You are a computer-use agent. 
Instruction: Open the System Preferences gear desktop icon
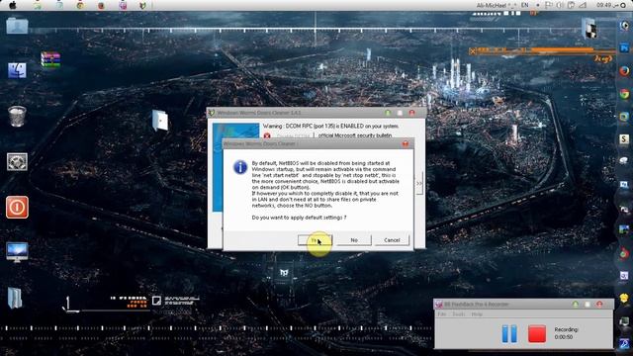point(17,161)
